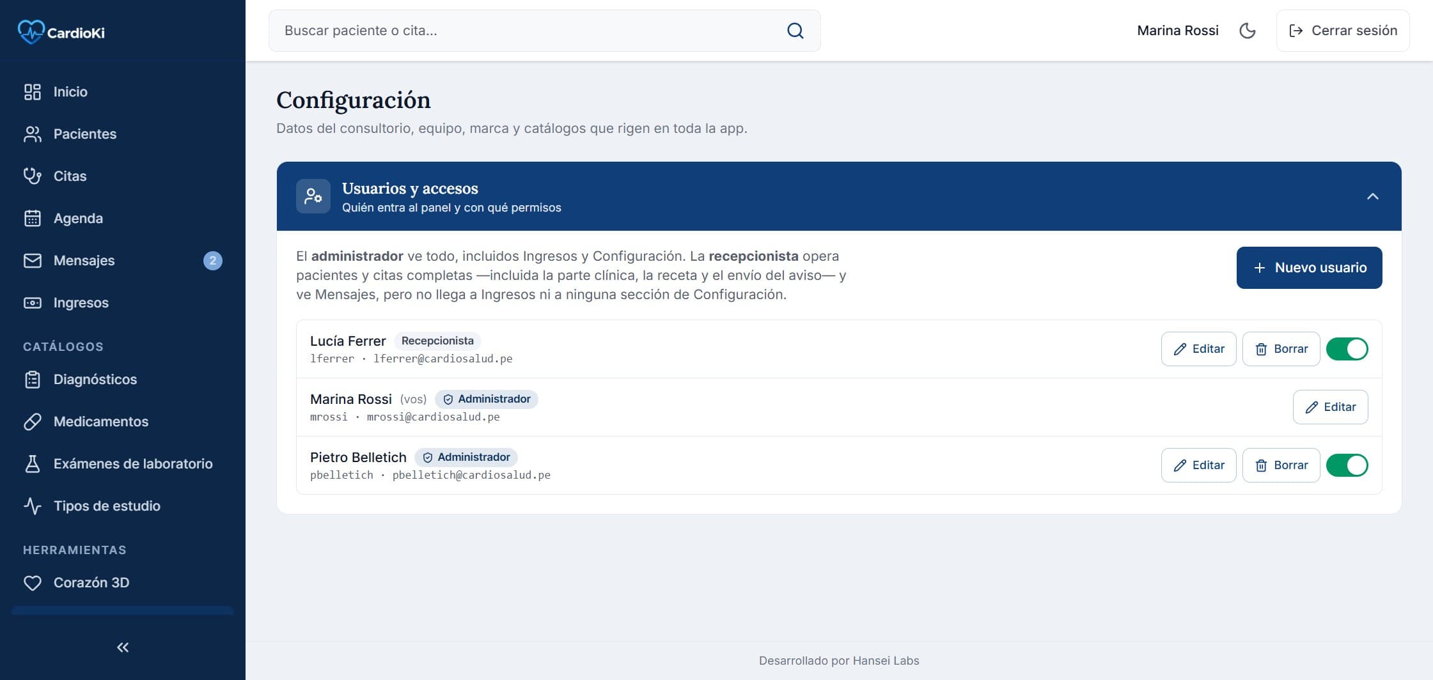Delete Lucía Ferrer's user account
1433x680 pixels.
coord(1281,349)
